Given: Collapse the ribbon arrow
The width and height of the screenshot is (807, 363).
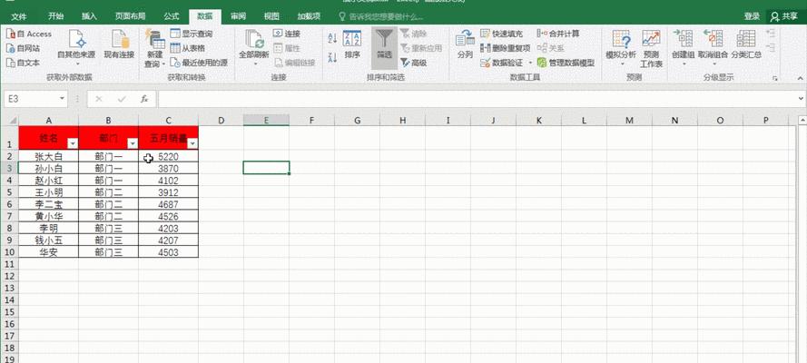Looking at the screenshot, I should tap(801, 78).
